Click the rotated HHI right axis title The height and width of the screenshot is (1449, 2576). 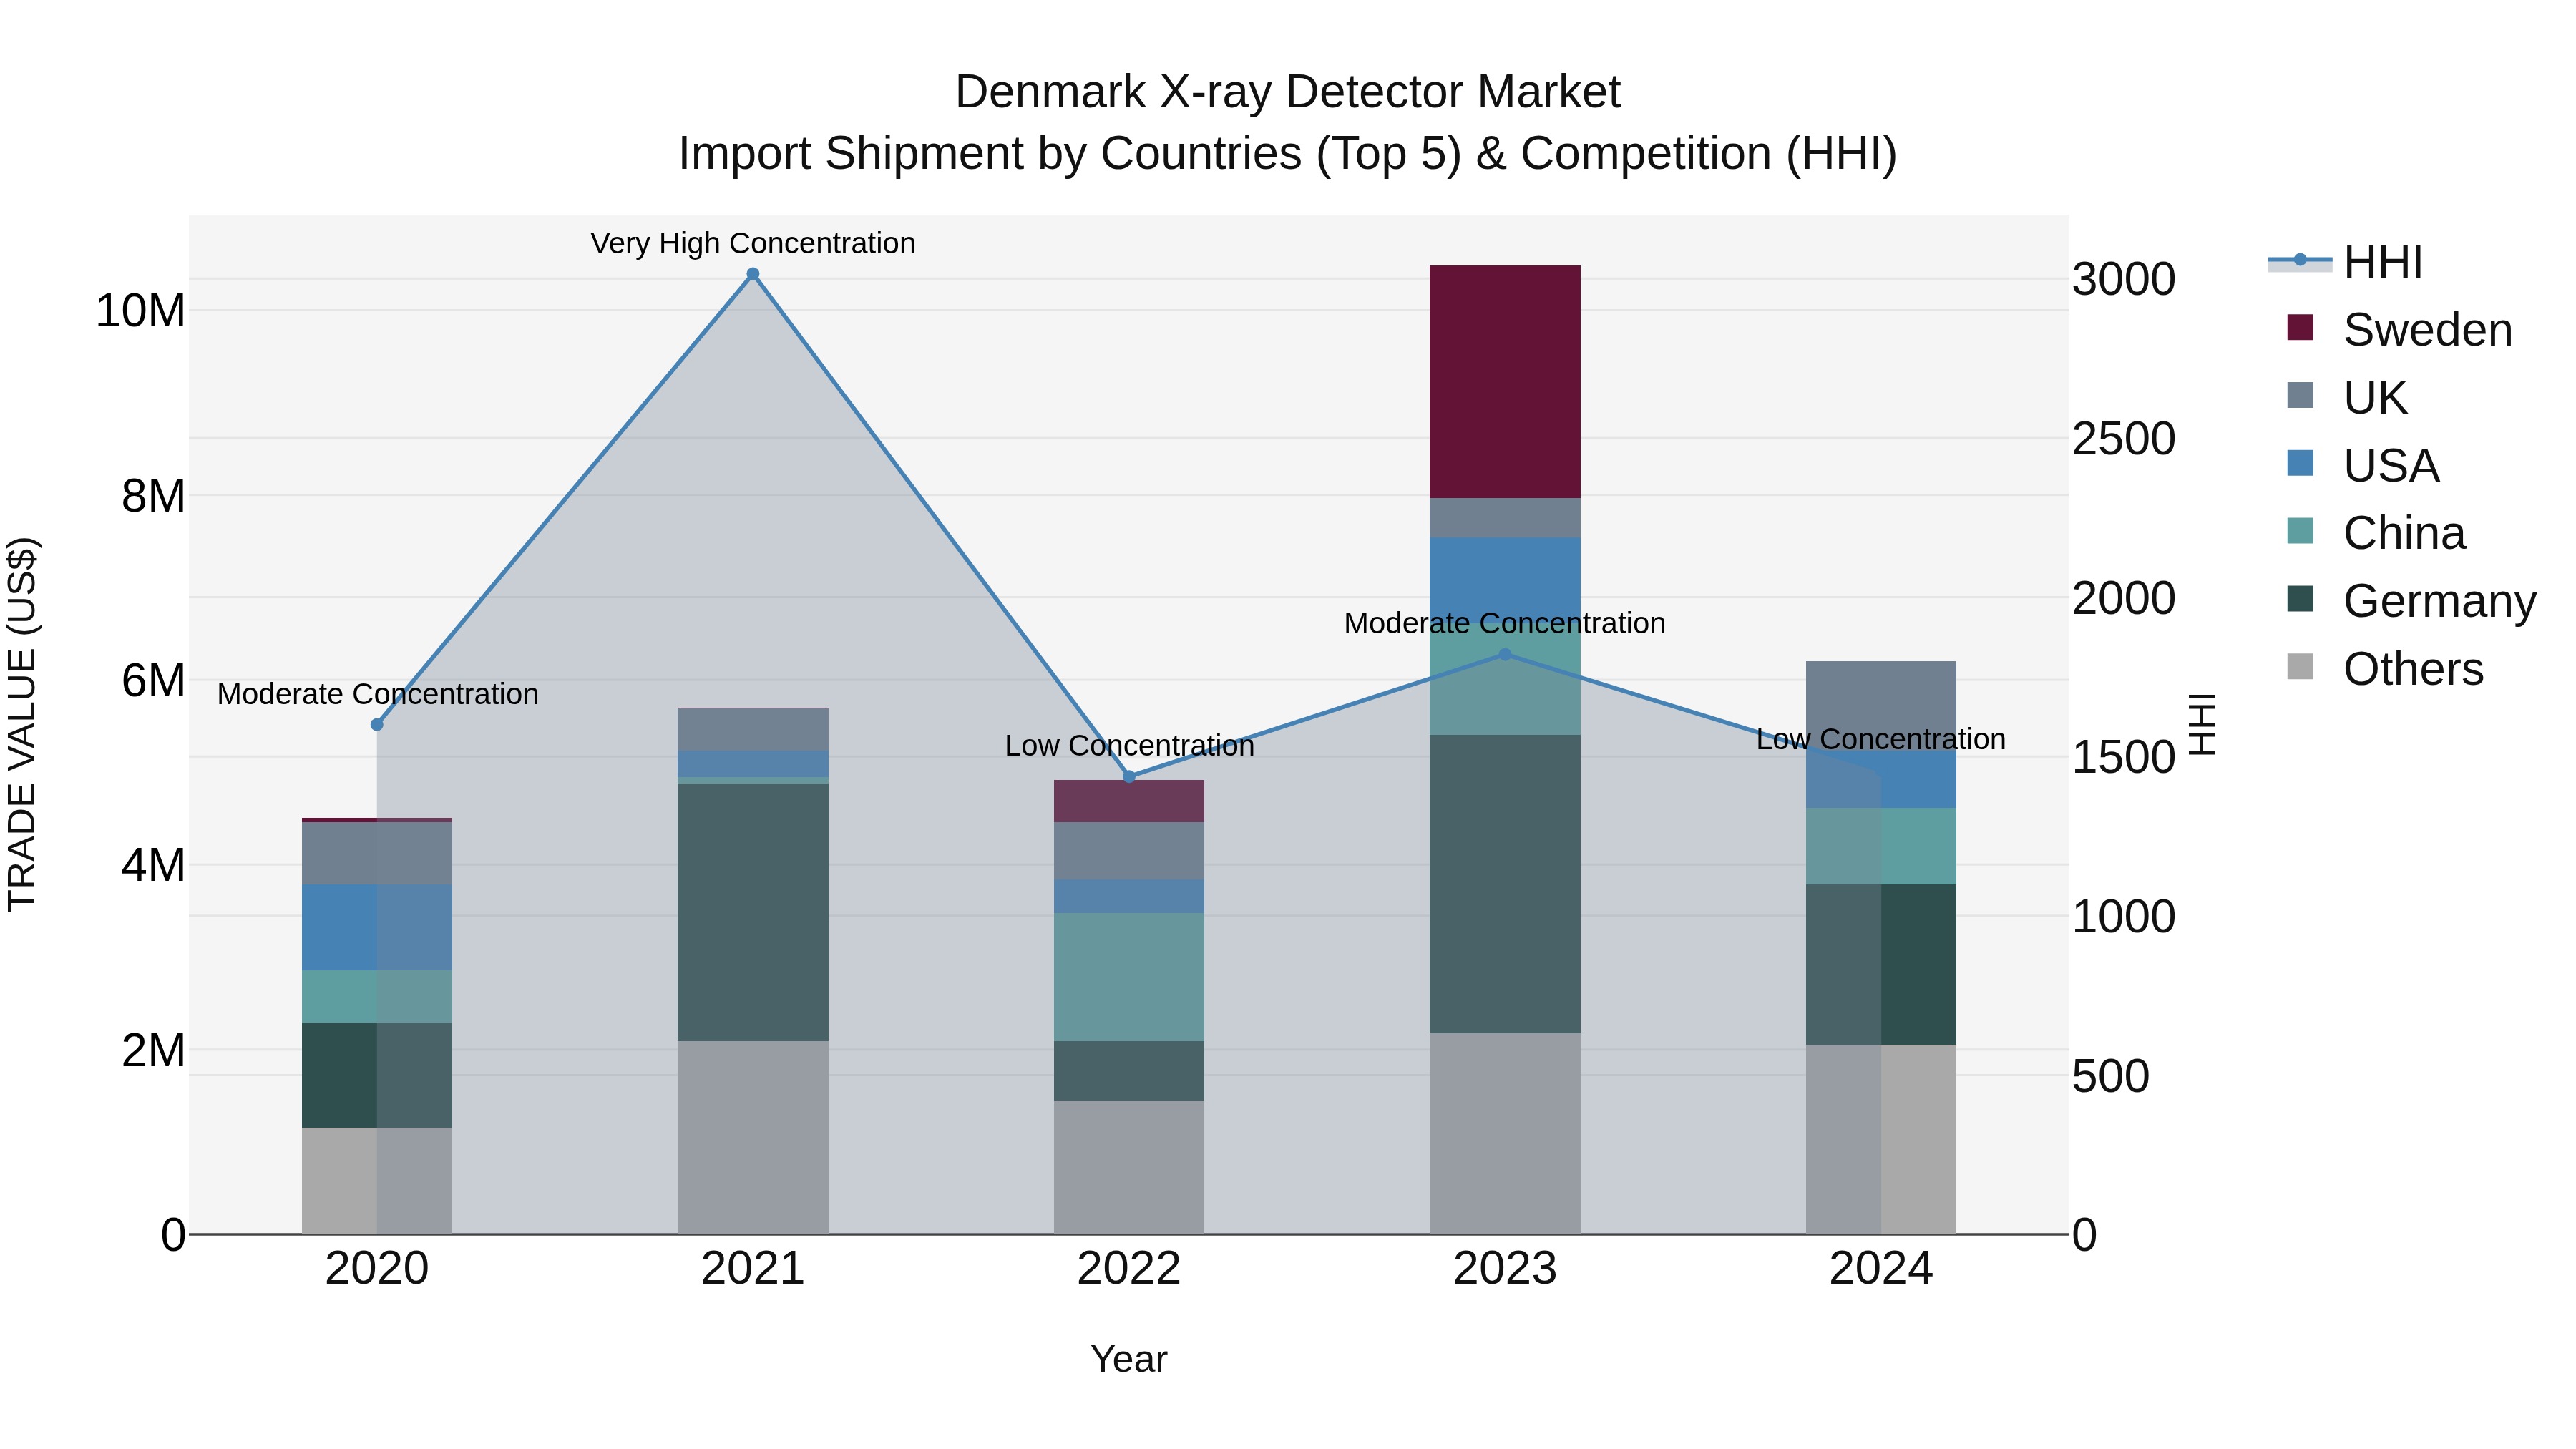click(2203, 725)
